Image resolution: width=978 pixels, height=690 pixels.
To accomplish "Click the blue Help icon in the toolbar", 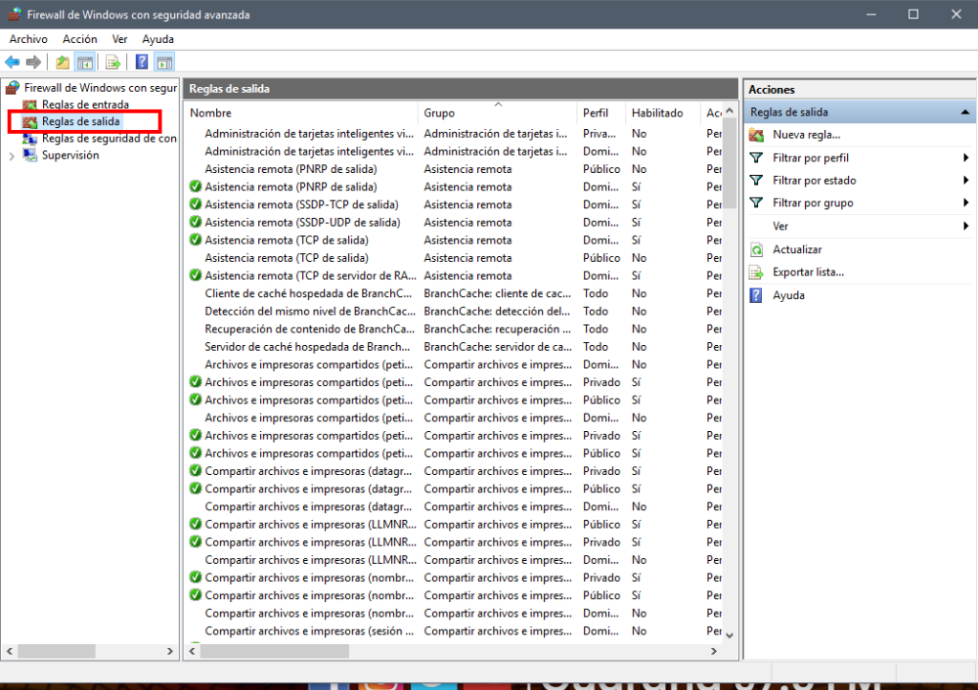I will 142,63.
